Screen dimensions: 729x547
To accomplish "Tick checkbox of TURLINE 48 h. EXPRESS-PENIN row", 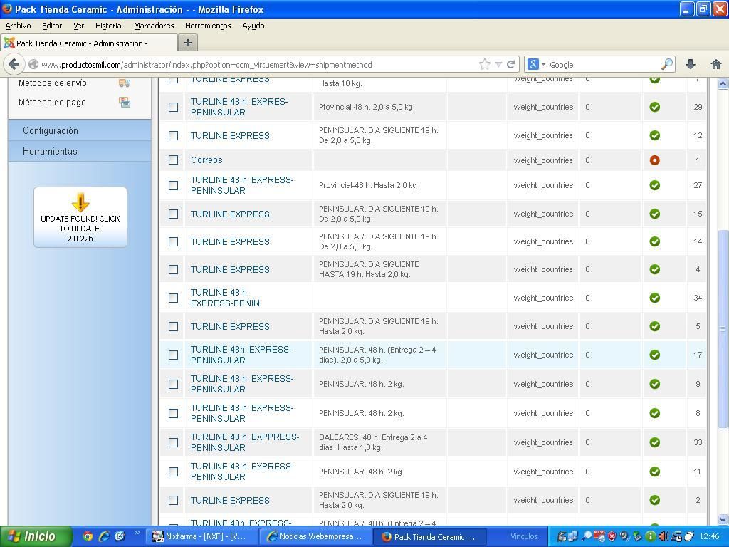I will (x=174, y=298).
